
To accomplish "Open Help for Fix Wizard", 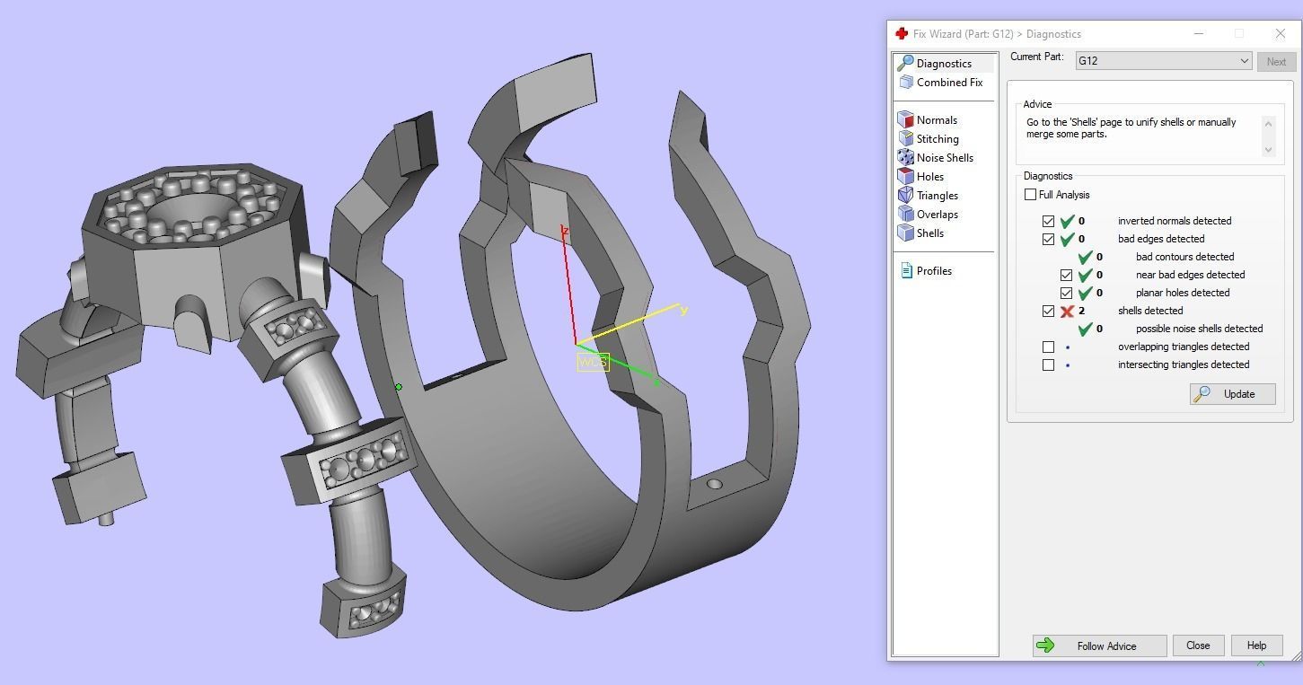I will [x=1256, y=645].
